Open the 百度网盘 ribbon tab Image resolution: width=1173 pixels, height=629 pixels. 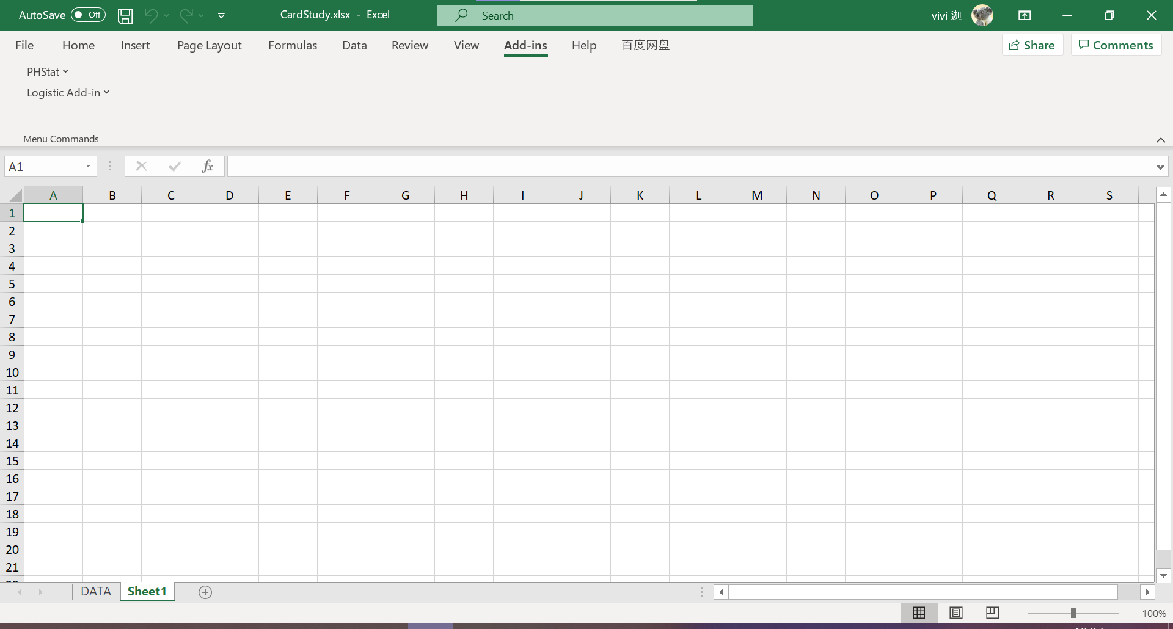[x=646, y=45]
